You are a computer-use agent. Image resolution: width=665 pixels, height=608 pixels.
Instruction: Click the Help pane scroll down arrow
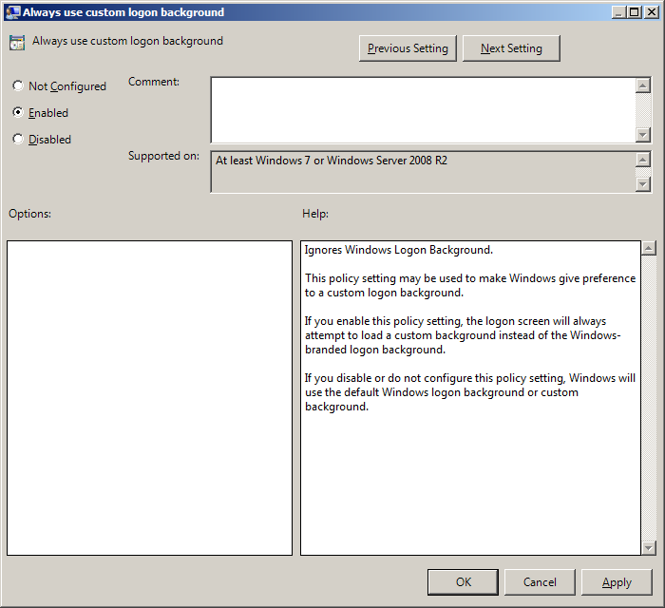point(649,547)
